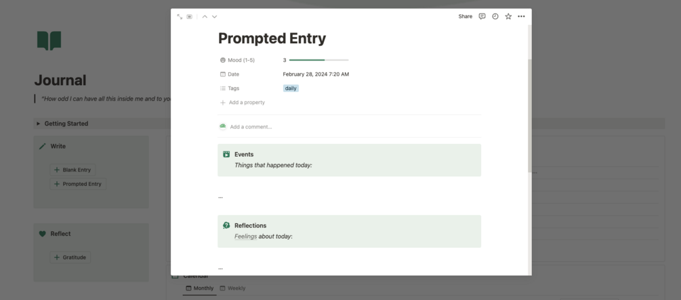
Task: Open the daily tag selector
Action: click(291, 89)
